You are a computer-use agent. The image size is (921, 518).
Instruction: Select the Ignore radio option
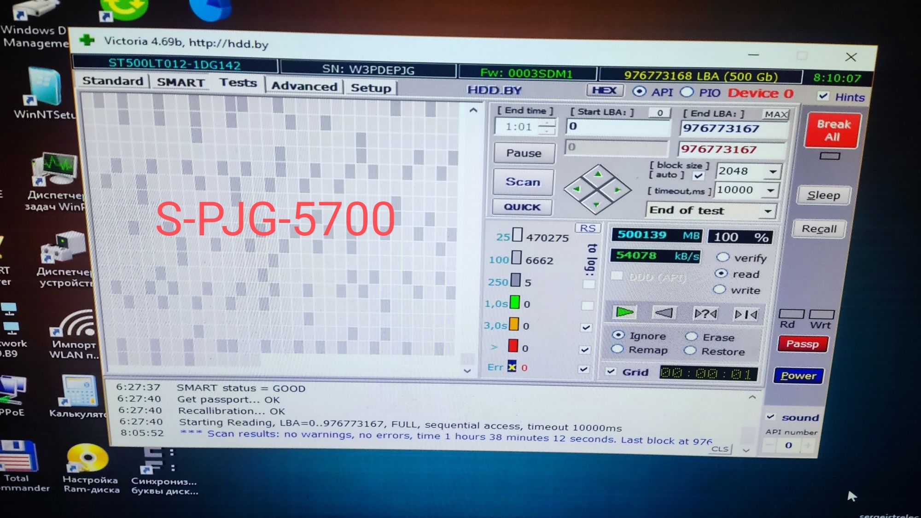[618, 334]
